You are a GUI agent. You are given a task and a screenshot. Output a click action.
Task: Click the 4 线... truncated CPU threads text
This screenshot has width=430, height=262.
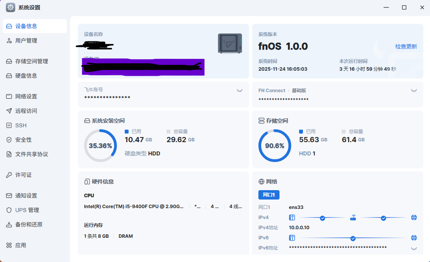(x=236, y=207)
